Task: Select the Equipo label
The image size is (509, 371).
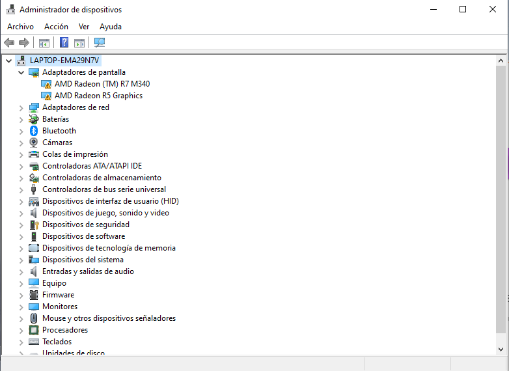Action: click(54, 283)
